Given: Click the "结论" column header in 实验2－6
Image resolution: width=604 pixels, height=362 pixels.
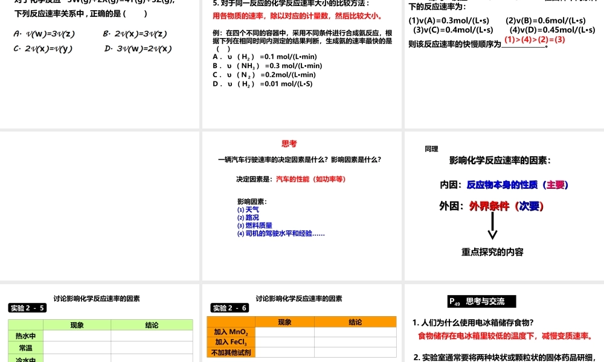Looking at the screenshot, I should (355, 322).
